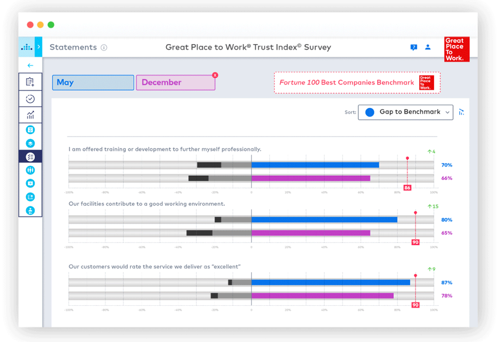Click the Statements page title
Screen dimensions: 498x342
pyautogui.click(x=73, y=47)
